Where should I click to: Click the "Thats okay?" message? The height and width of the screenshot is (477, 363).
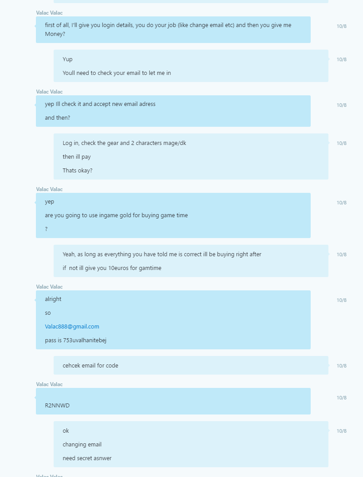pos(78,171)
